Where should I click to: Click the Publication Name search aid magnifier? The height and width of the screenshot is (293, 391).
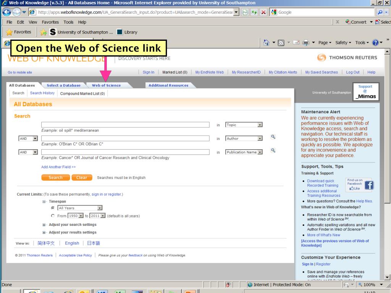click(x=273, y=150)
